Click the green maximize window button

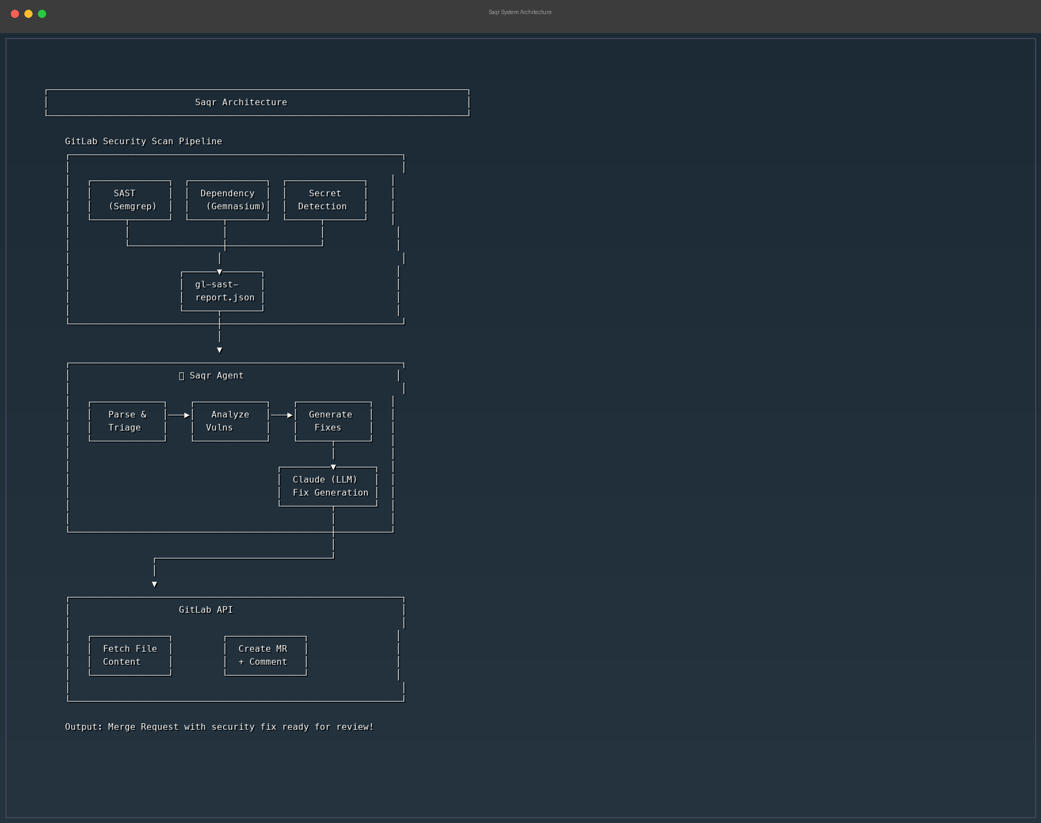click(42, 14)
